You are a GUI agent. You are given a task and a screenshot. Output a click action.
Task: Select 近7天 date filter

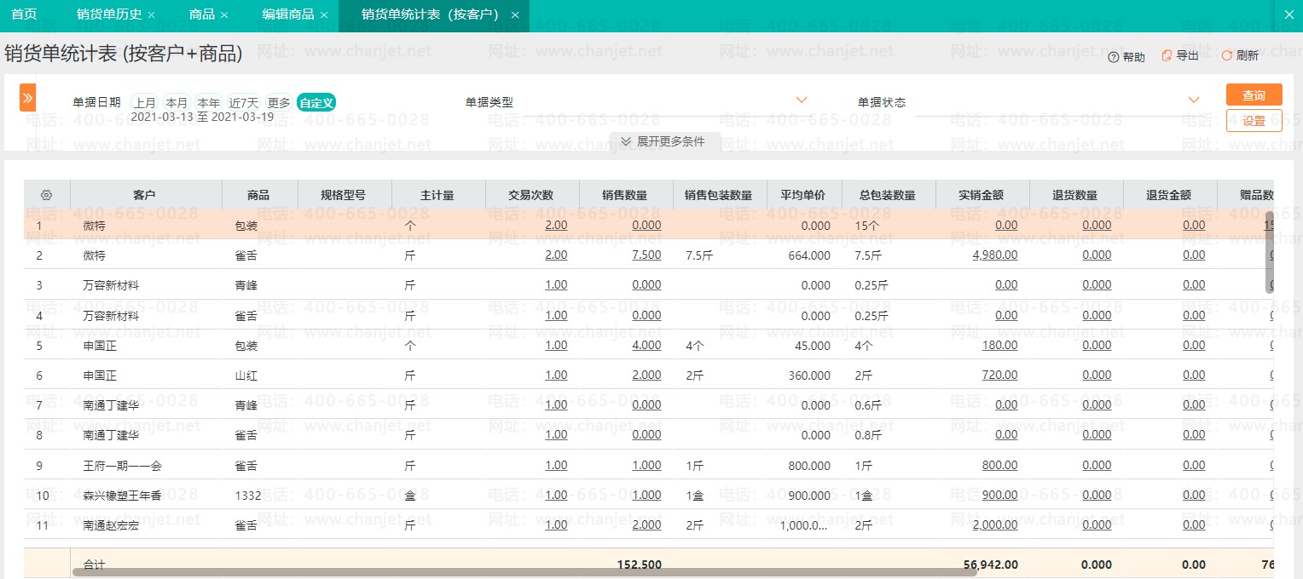[x=244, y=102]
